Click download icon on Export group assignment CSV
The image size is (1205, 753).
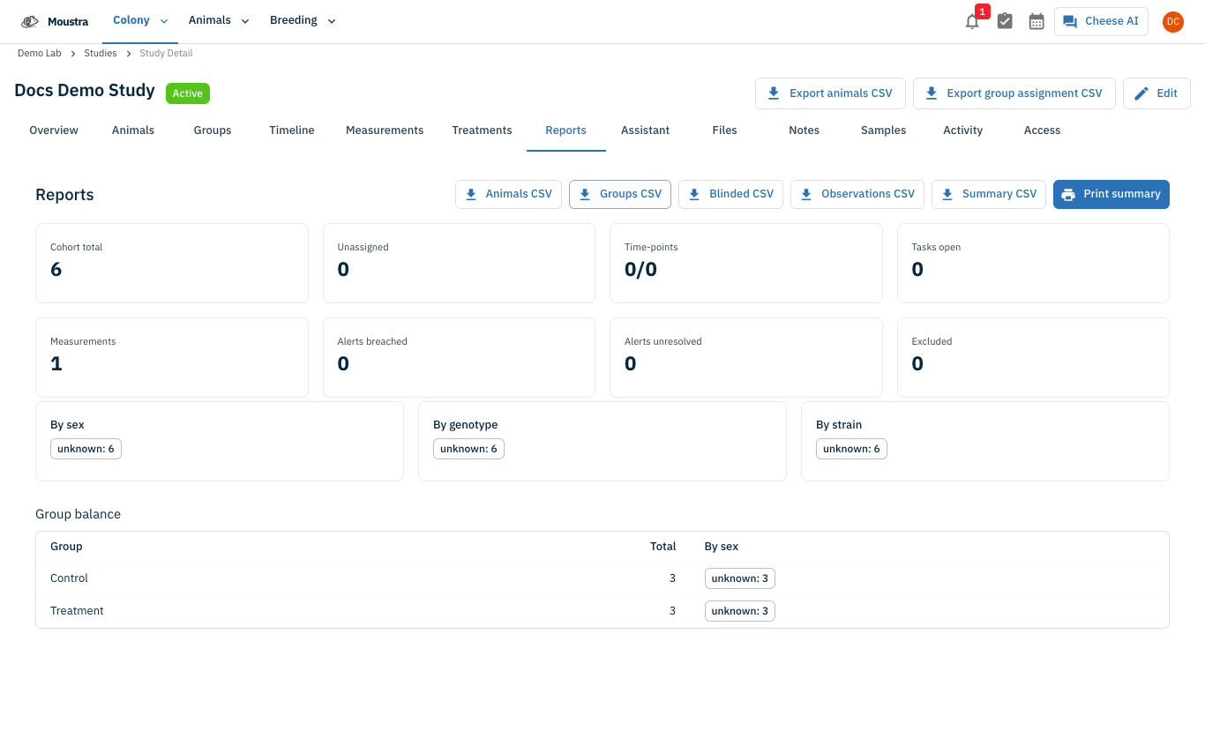click(x=931, y=93)
